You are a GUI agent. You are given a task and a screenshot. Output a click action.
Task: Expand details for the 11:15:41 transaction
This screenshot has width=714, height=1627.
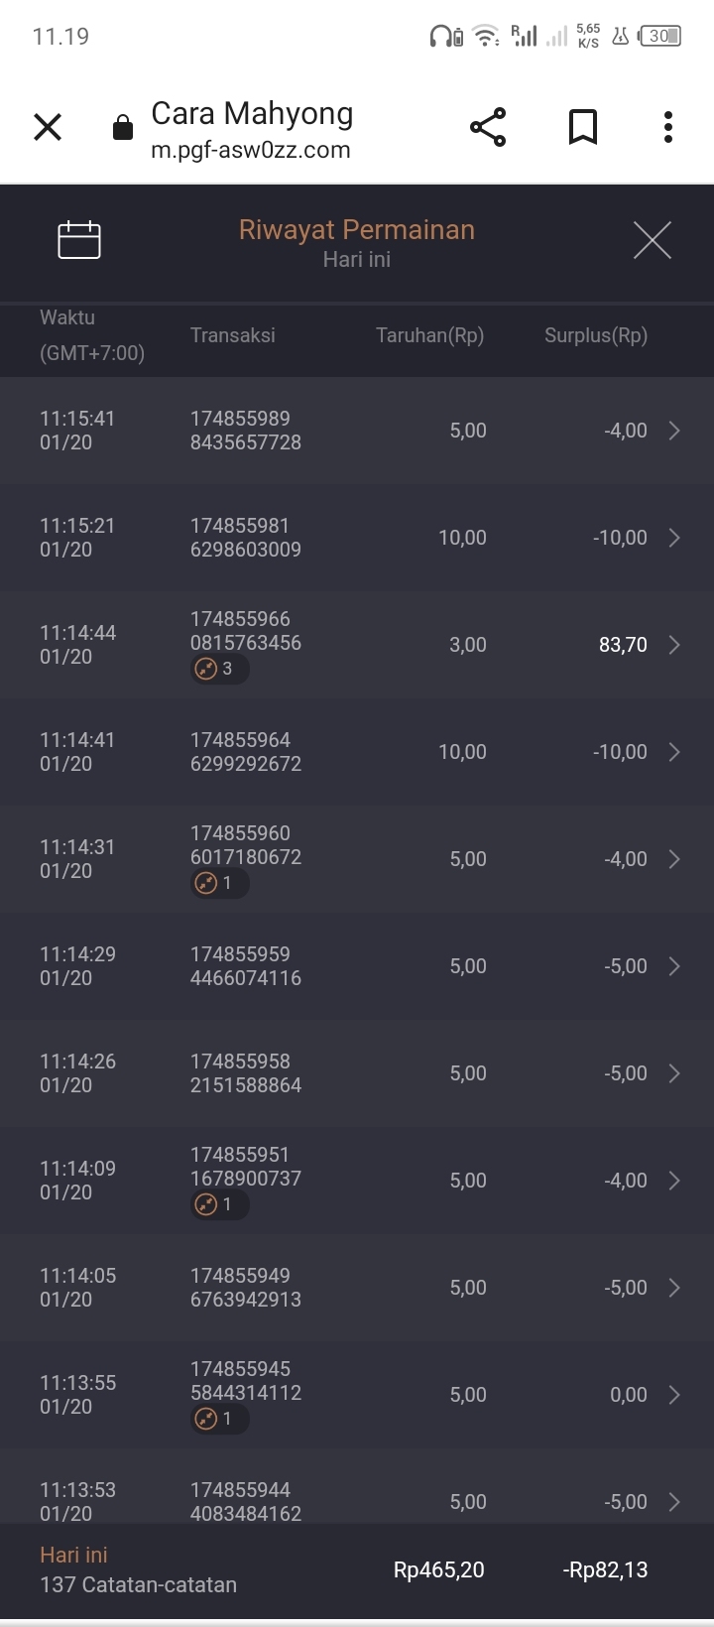point(674,431)
